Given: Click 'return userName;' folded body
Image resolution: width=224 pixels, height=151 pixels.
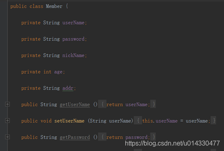Looking at the screenshot, I should coord(128,105).
